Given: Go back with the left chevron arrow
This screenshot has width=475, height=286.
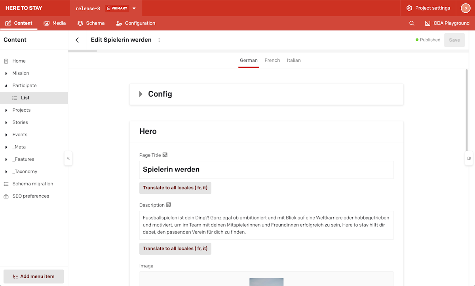Looking at the screenshot, I should 77,40.
